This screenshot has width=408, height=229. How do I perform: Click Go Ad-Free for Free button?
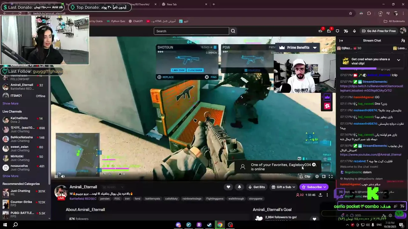click(x=379, y=31)
